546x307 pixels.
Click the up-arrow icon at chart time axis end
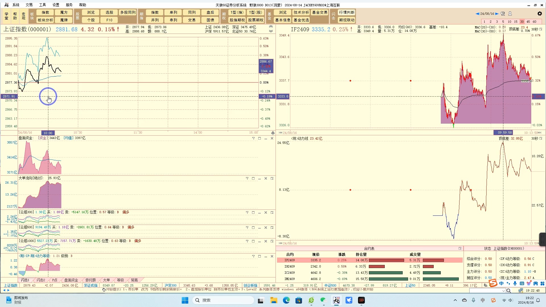click(273, 133)
